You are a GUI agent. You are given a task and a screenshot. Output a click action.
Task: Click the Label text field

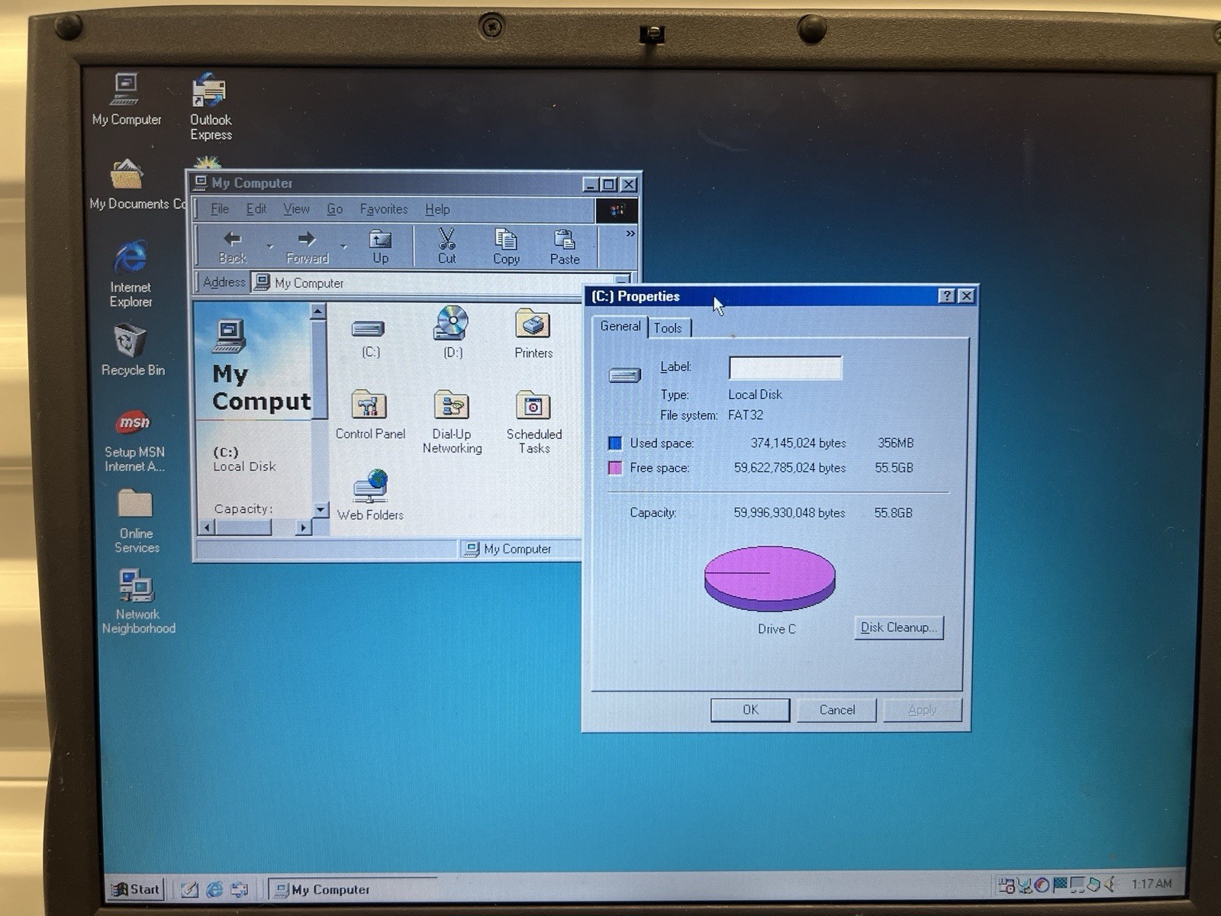click(x=785, y=368)
